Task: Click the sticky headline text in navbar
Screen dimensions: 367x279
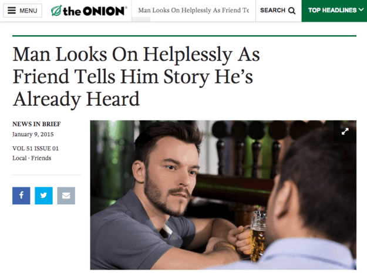Action: coord(194,11)
